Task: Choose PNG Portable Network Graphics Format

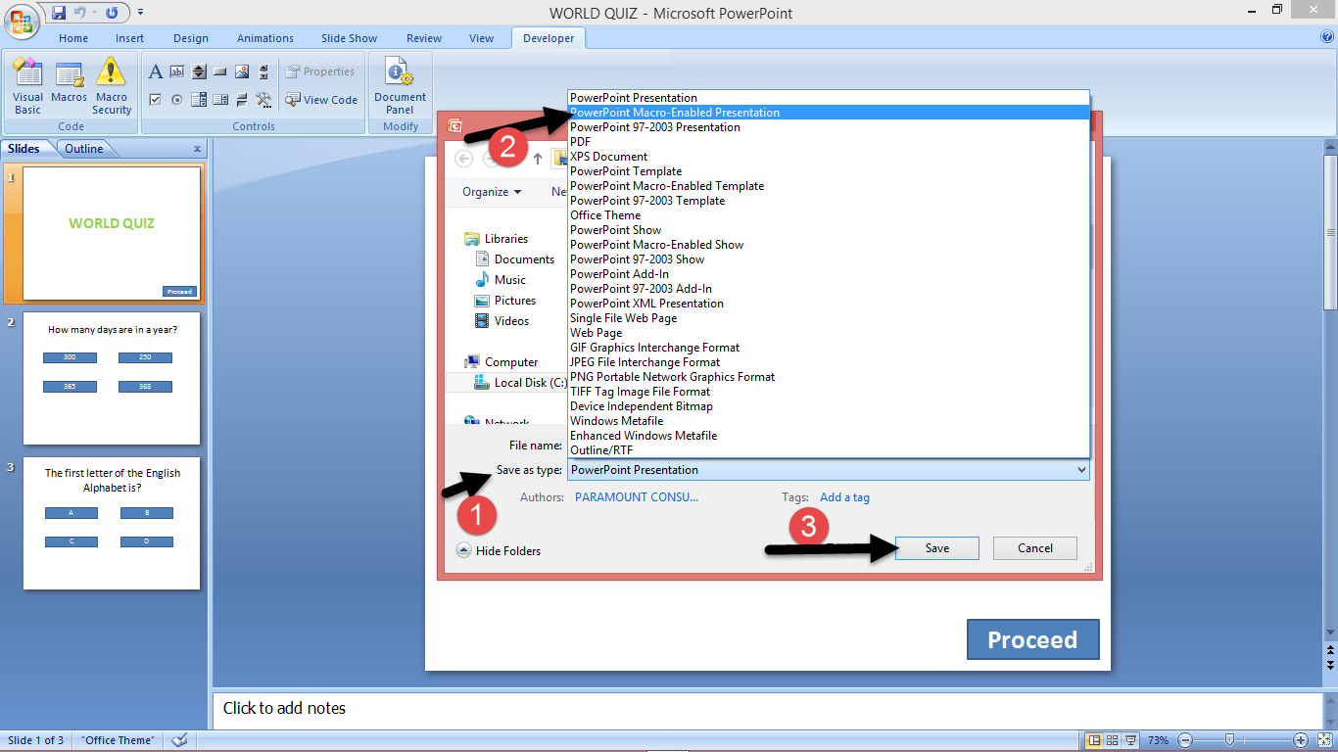Action: [829, 377]
